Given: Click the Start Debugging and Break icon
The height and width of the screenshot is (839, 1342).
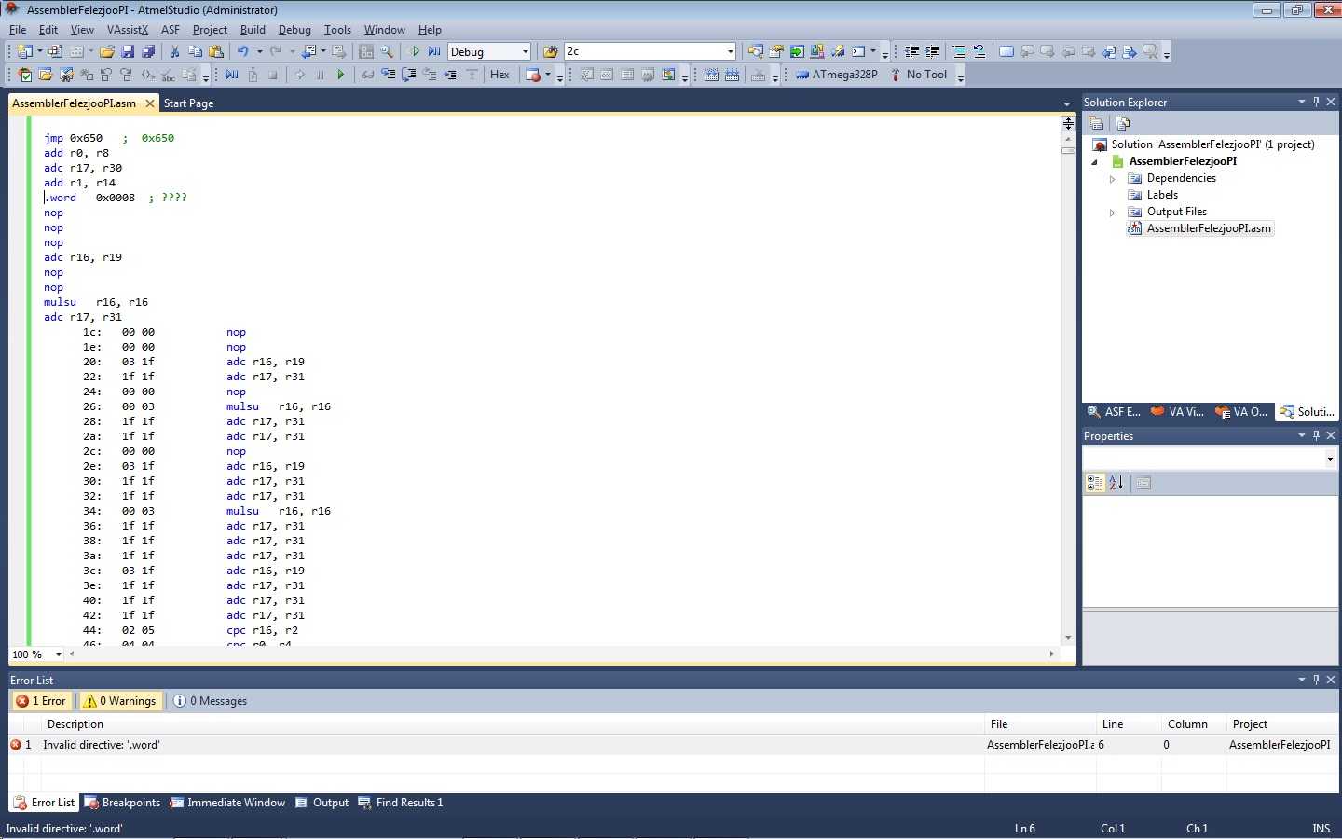Looking at the screenshot, I should pyautogui.click(x=434, y=52).
